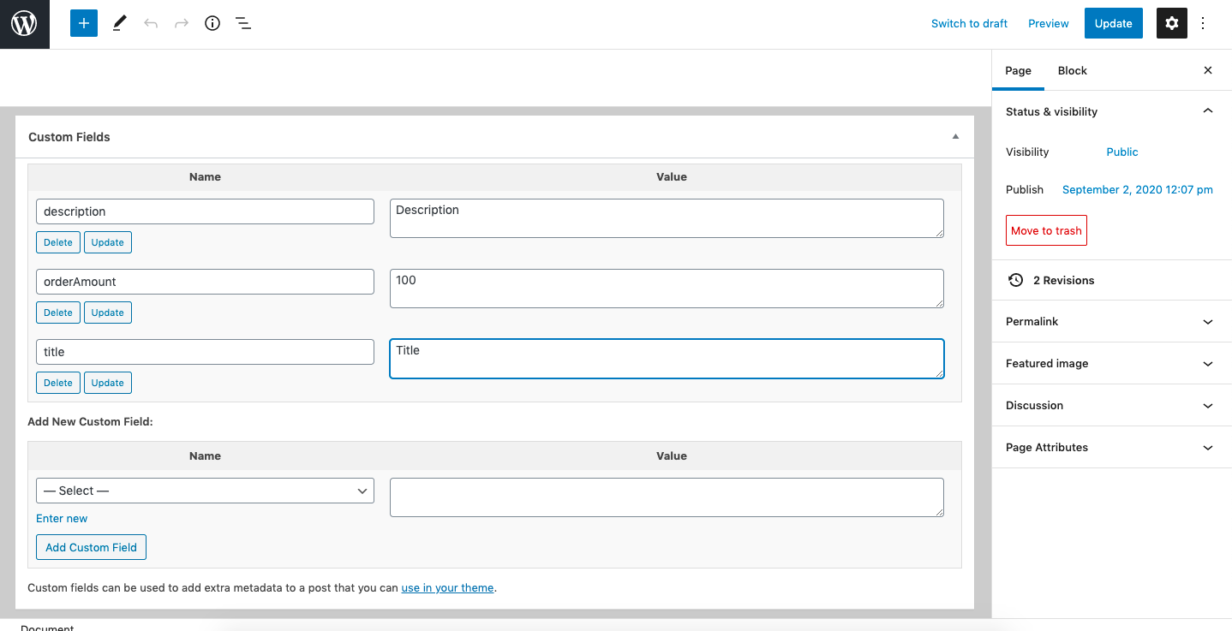The width and height of the screenshot is (1232, 631).
Task: Click the Move to trash button
Action: tap(1046, 230)
